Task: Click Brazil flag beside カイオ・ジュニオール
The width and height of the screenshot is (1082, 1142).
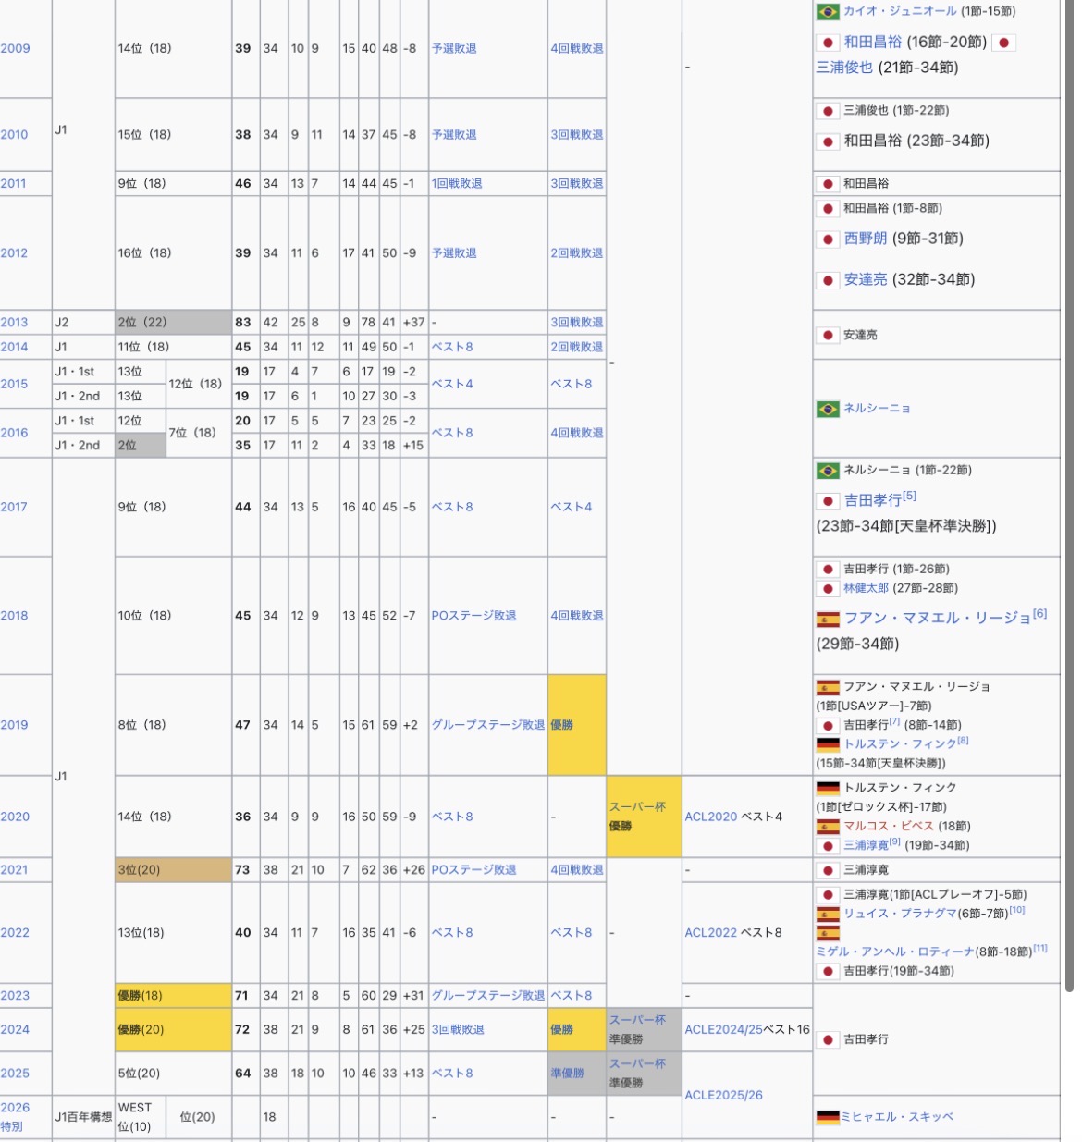Action: (828, 12)
